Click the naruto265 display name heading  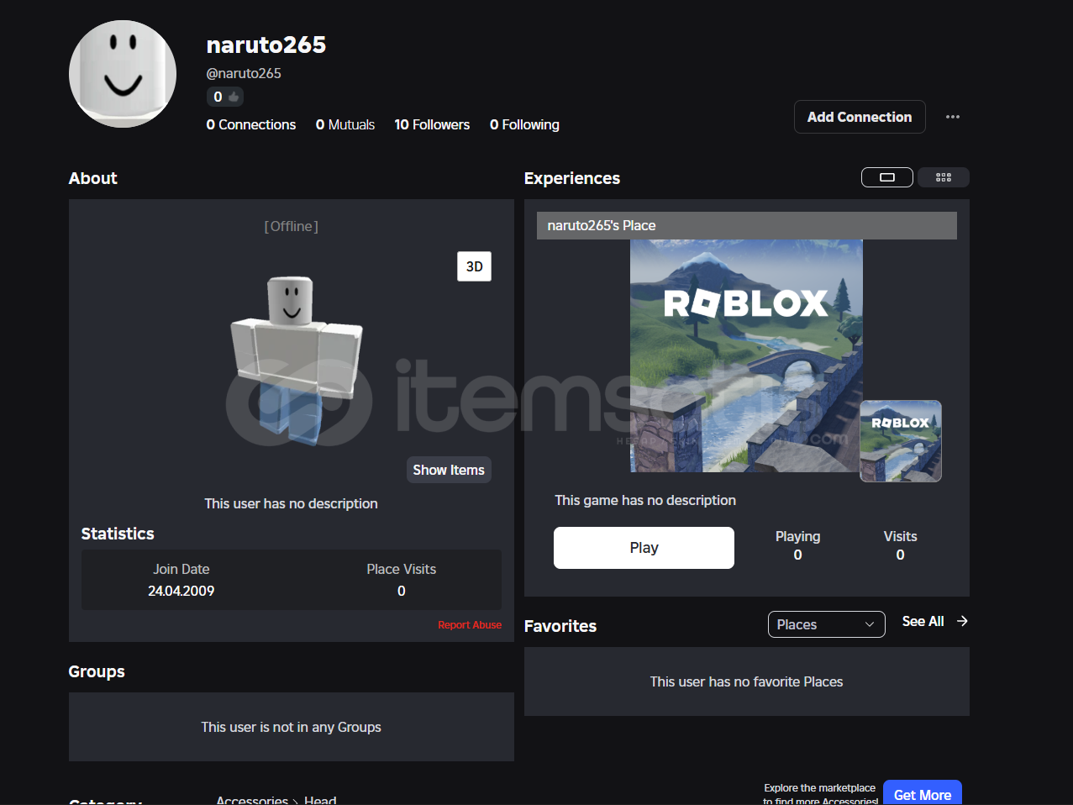coord(266,45)
